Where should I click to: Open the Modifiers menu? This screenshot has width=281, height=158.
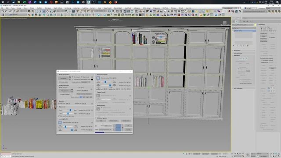click(40, 8)
